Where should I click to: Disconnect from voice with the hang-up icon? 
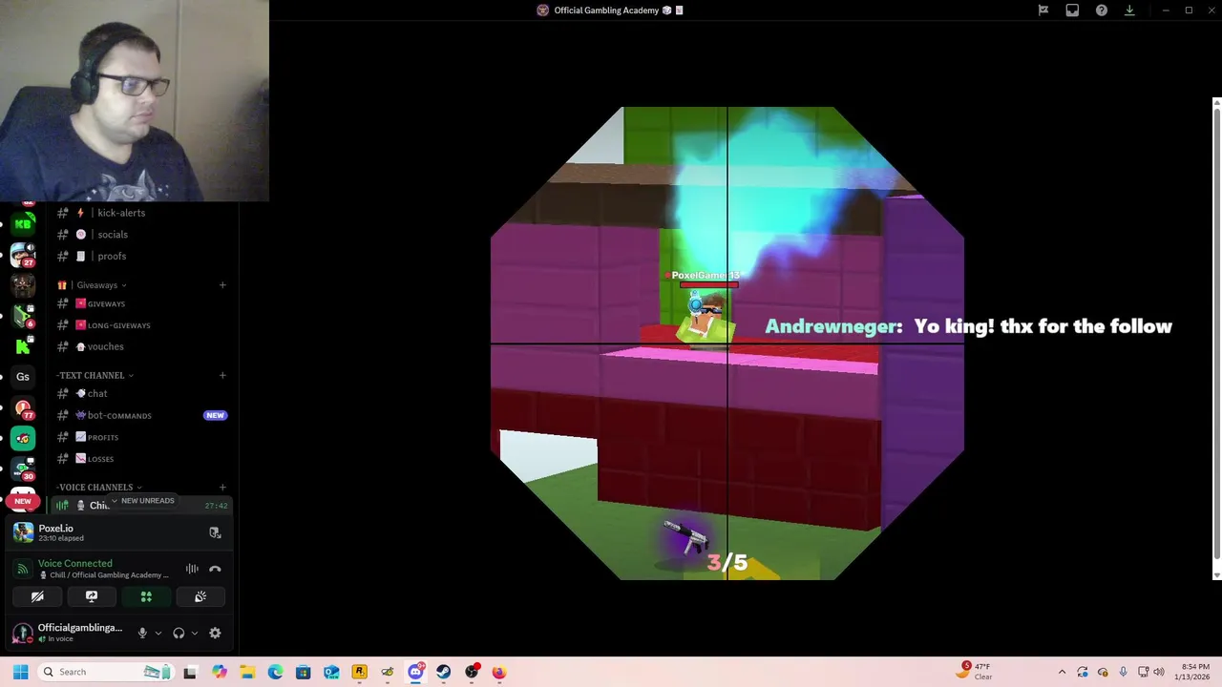click(x=215, y=569)
